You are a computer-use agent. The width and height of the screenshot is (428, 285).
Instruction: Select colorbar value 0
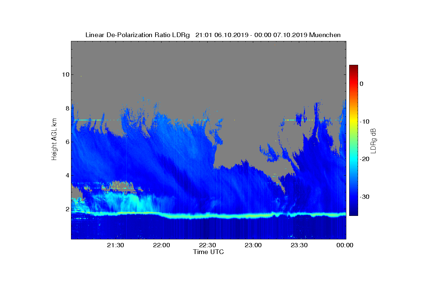coord(361,84)
